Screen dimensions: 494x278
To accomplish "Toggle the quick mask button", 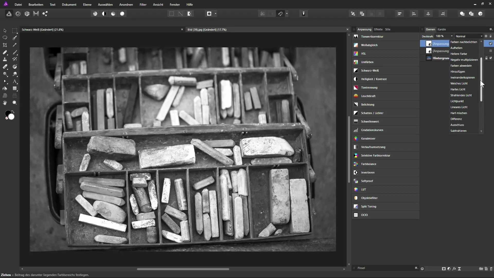I will 209,14.
